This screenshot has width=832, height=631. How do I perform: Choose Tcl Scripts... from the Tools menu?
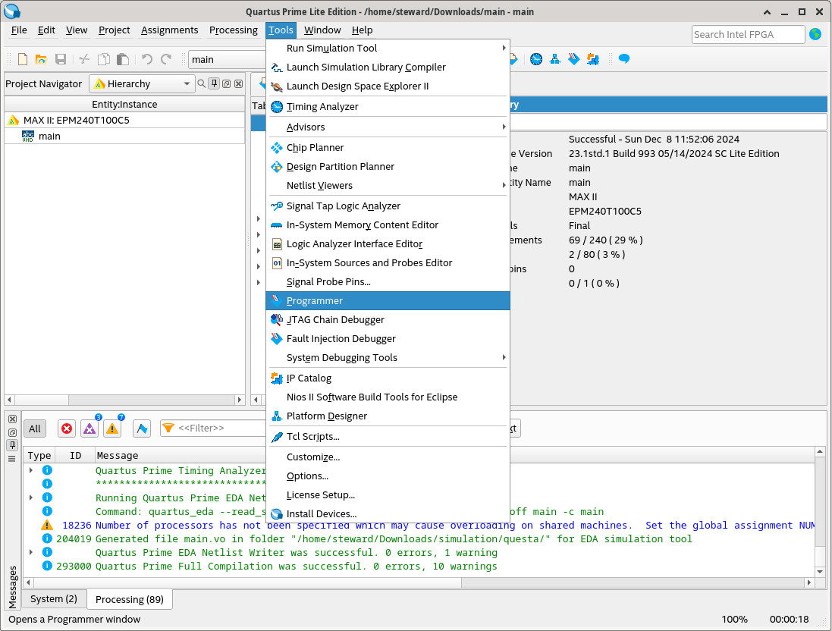pos(388,437)
